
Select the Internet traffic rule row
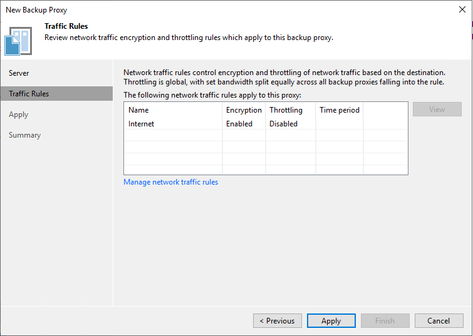tap(142, 124)
